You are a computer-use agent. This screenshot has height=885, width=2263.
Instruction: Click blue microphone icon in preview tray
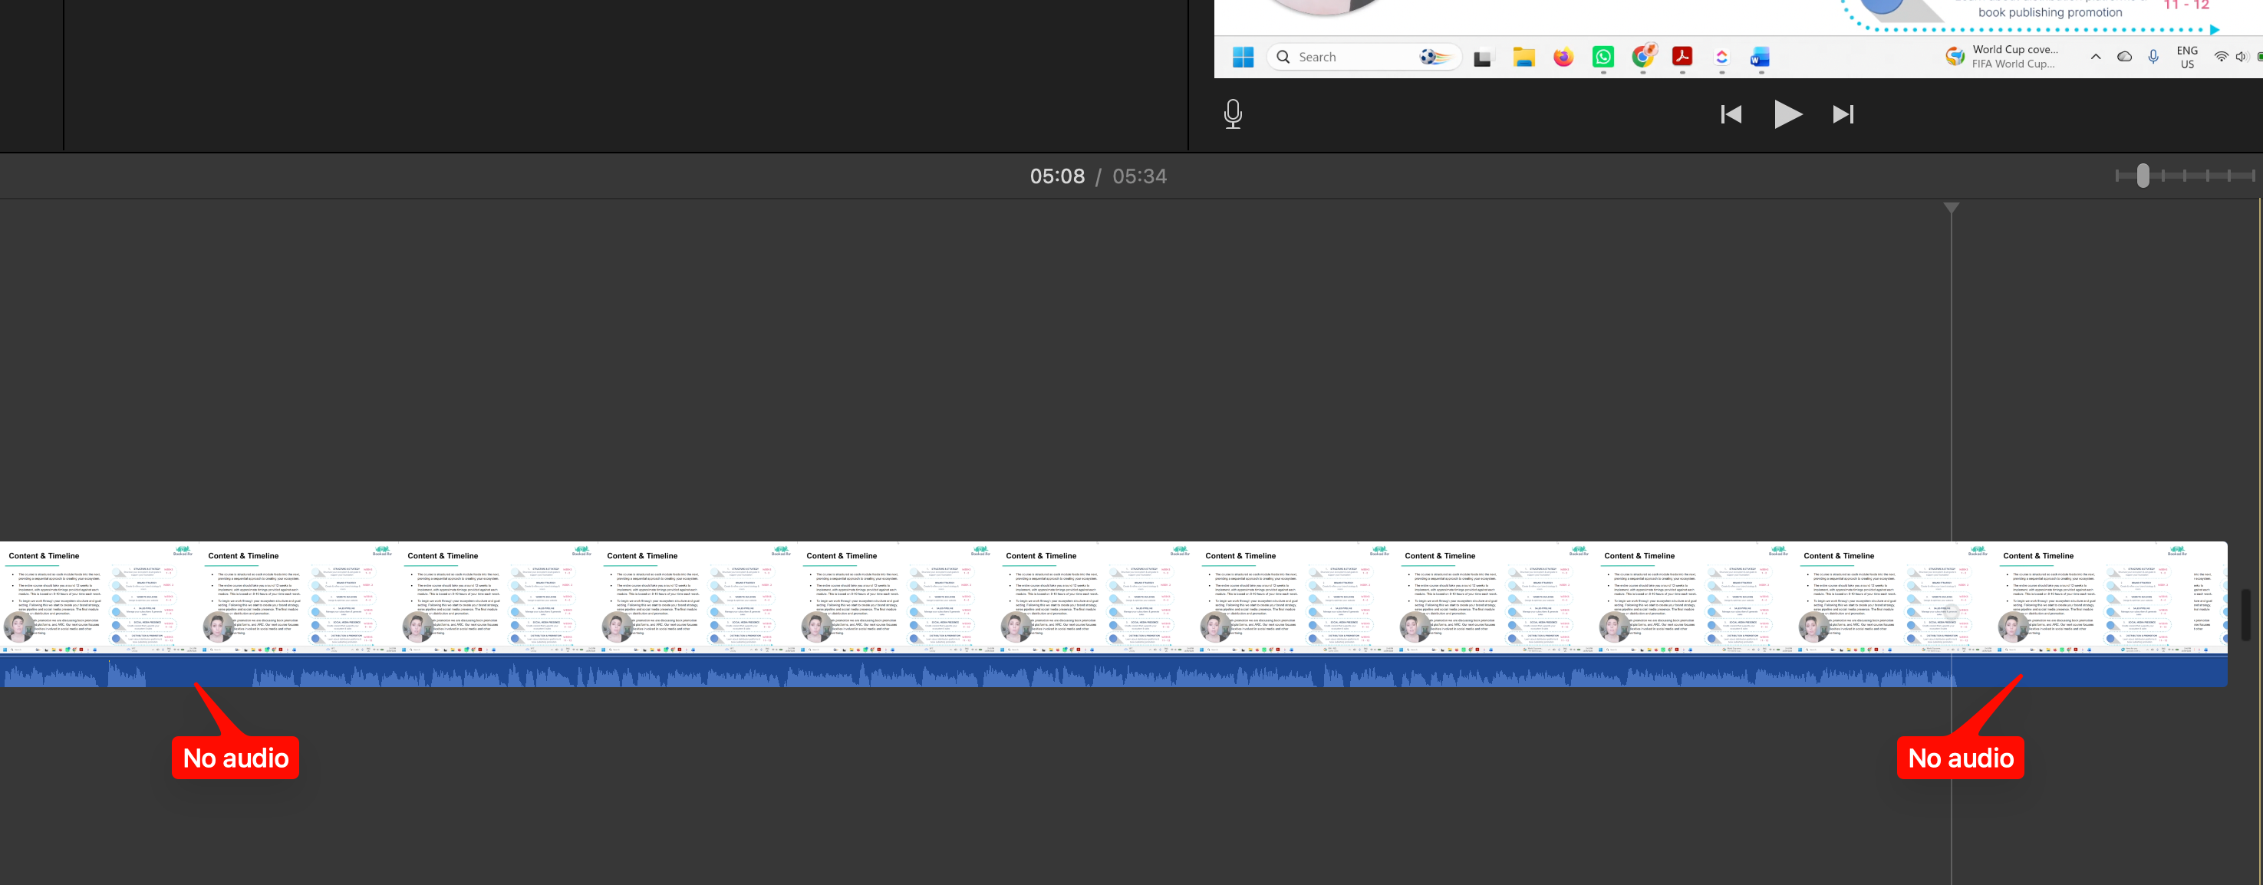click(x=2153, y=57)
